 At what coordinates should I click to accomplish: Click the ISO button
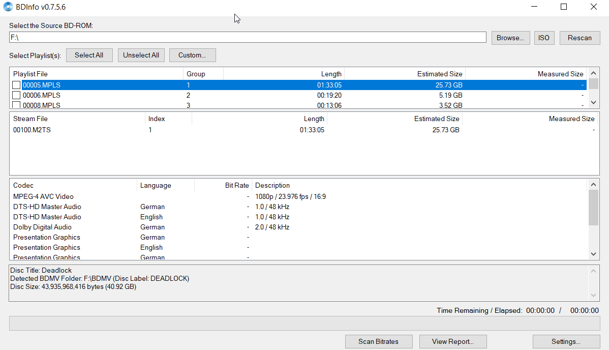[544, 38]
